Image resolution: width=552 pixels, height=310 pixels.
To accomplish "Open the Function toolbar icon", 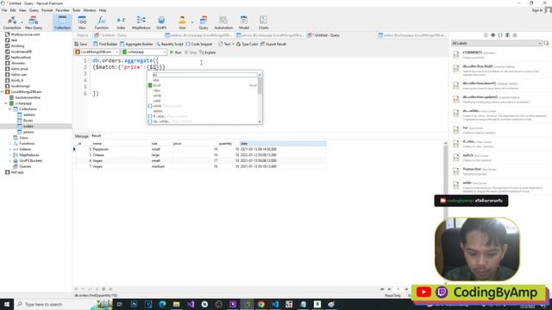I will (x=102, y=22).
